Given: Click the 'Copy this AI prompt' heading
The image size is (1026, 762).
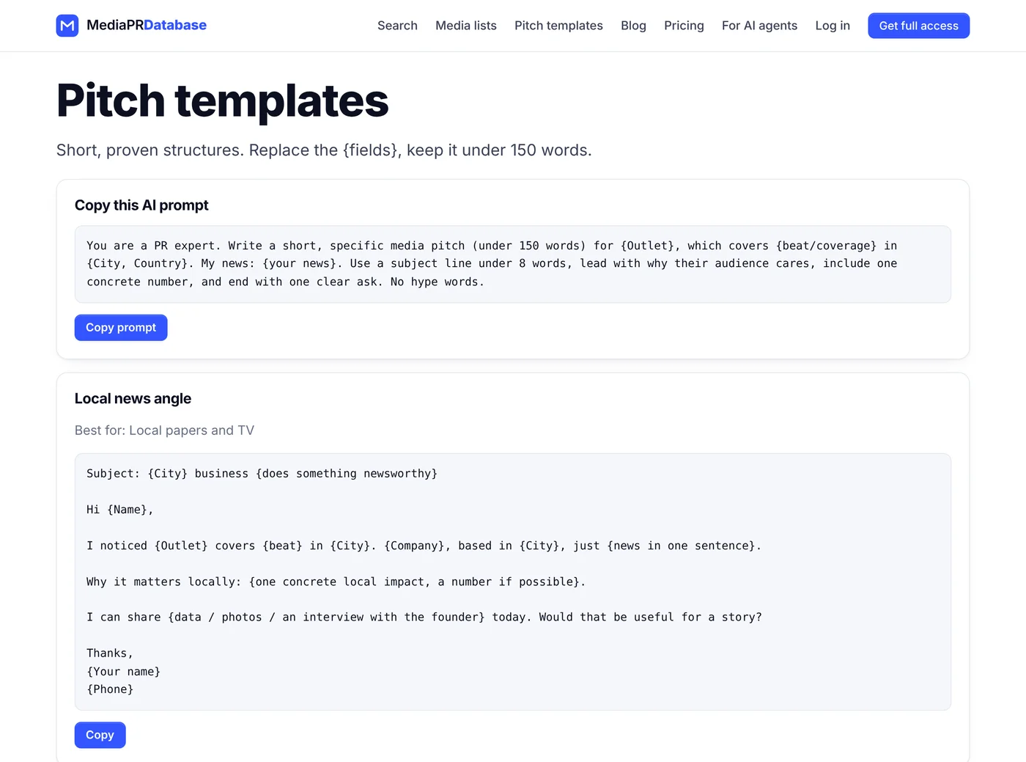Looking at the screenshot, I should coord(141,205).
